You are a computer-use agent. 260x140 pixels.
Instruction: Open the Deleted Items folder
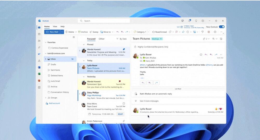click(60, 75)
